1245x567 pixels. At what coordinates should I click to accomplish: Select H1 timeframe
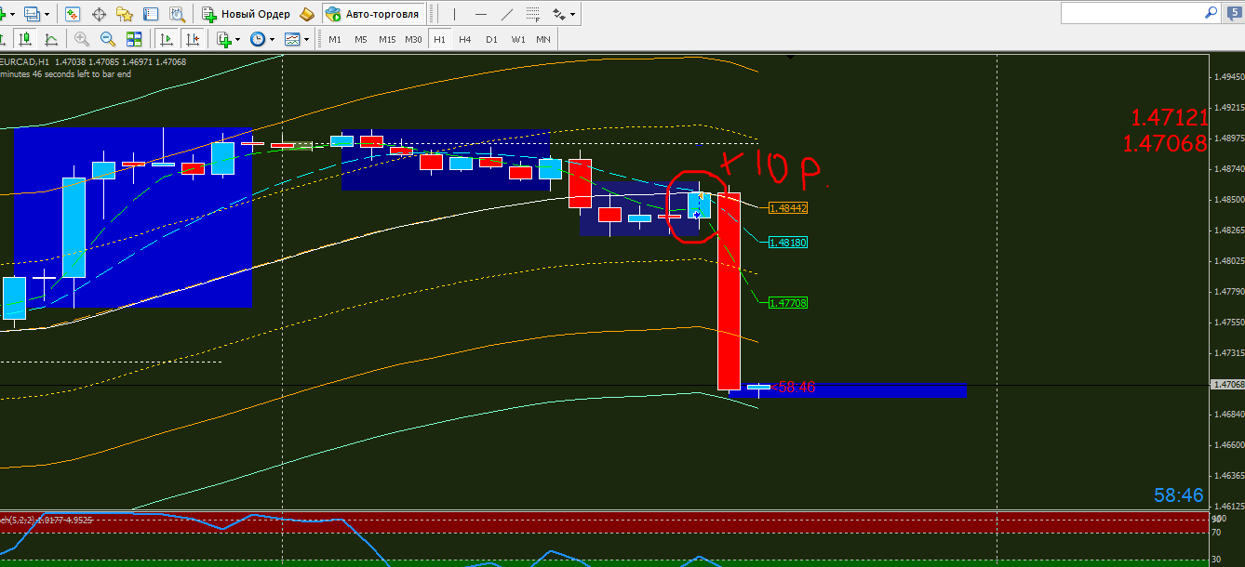coord(439,39)
